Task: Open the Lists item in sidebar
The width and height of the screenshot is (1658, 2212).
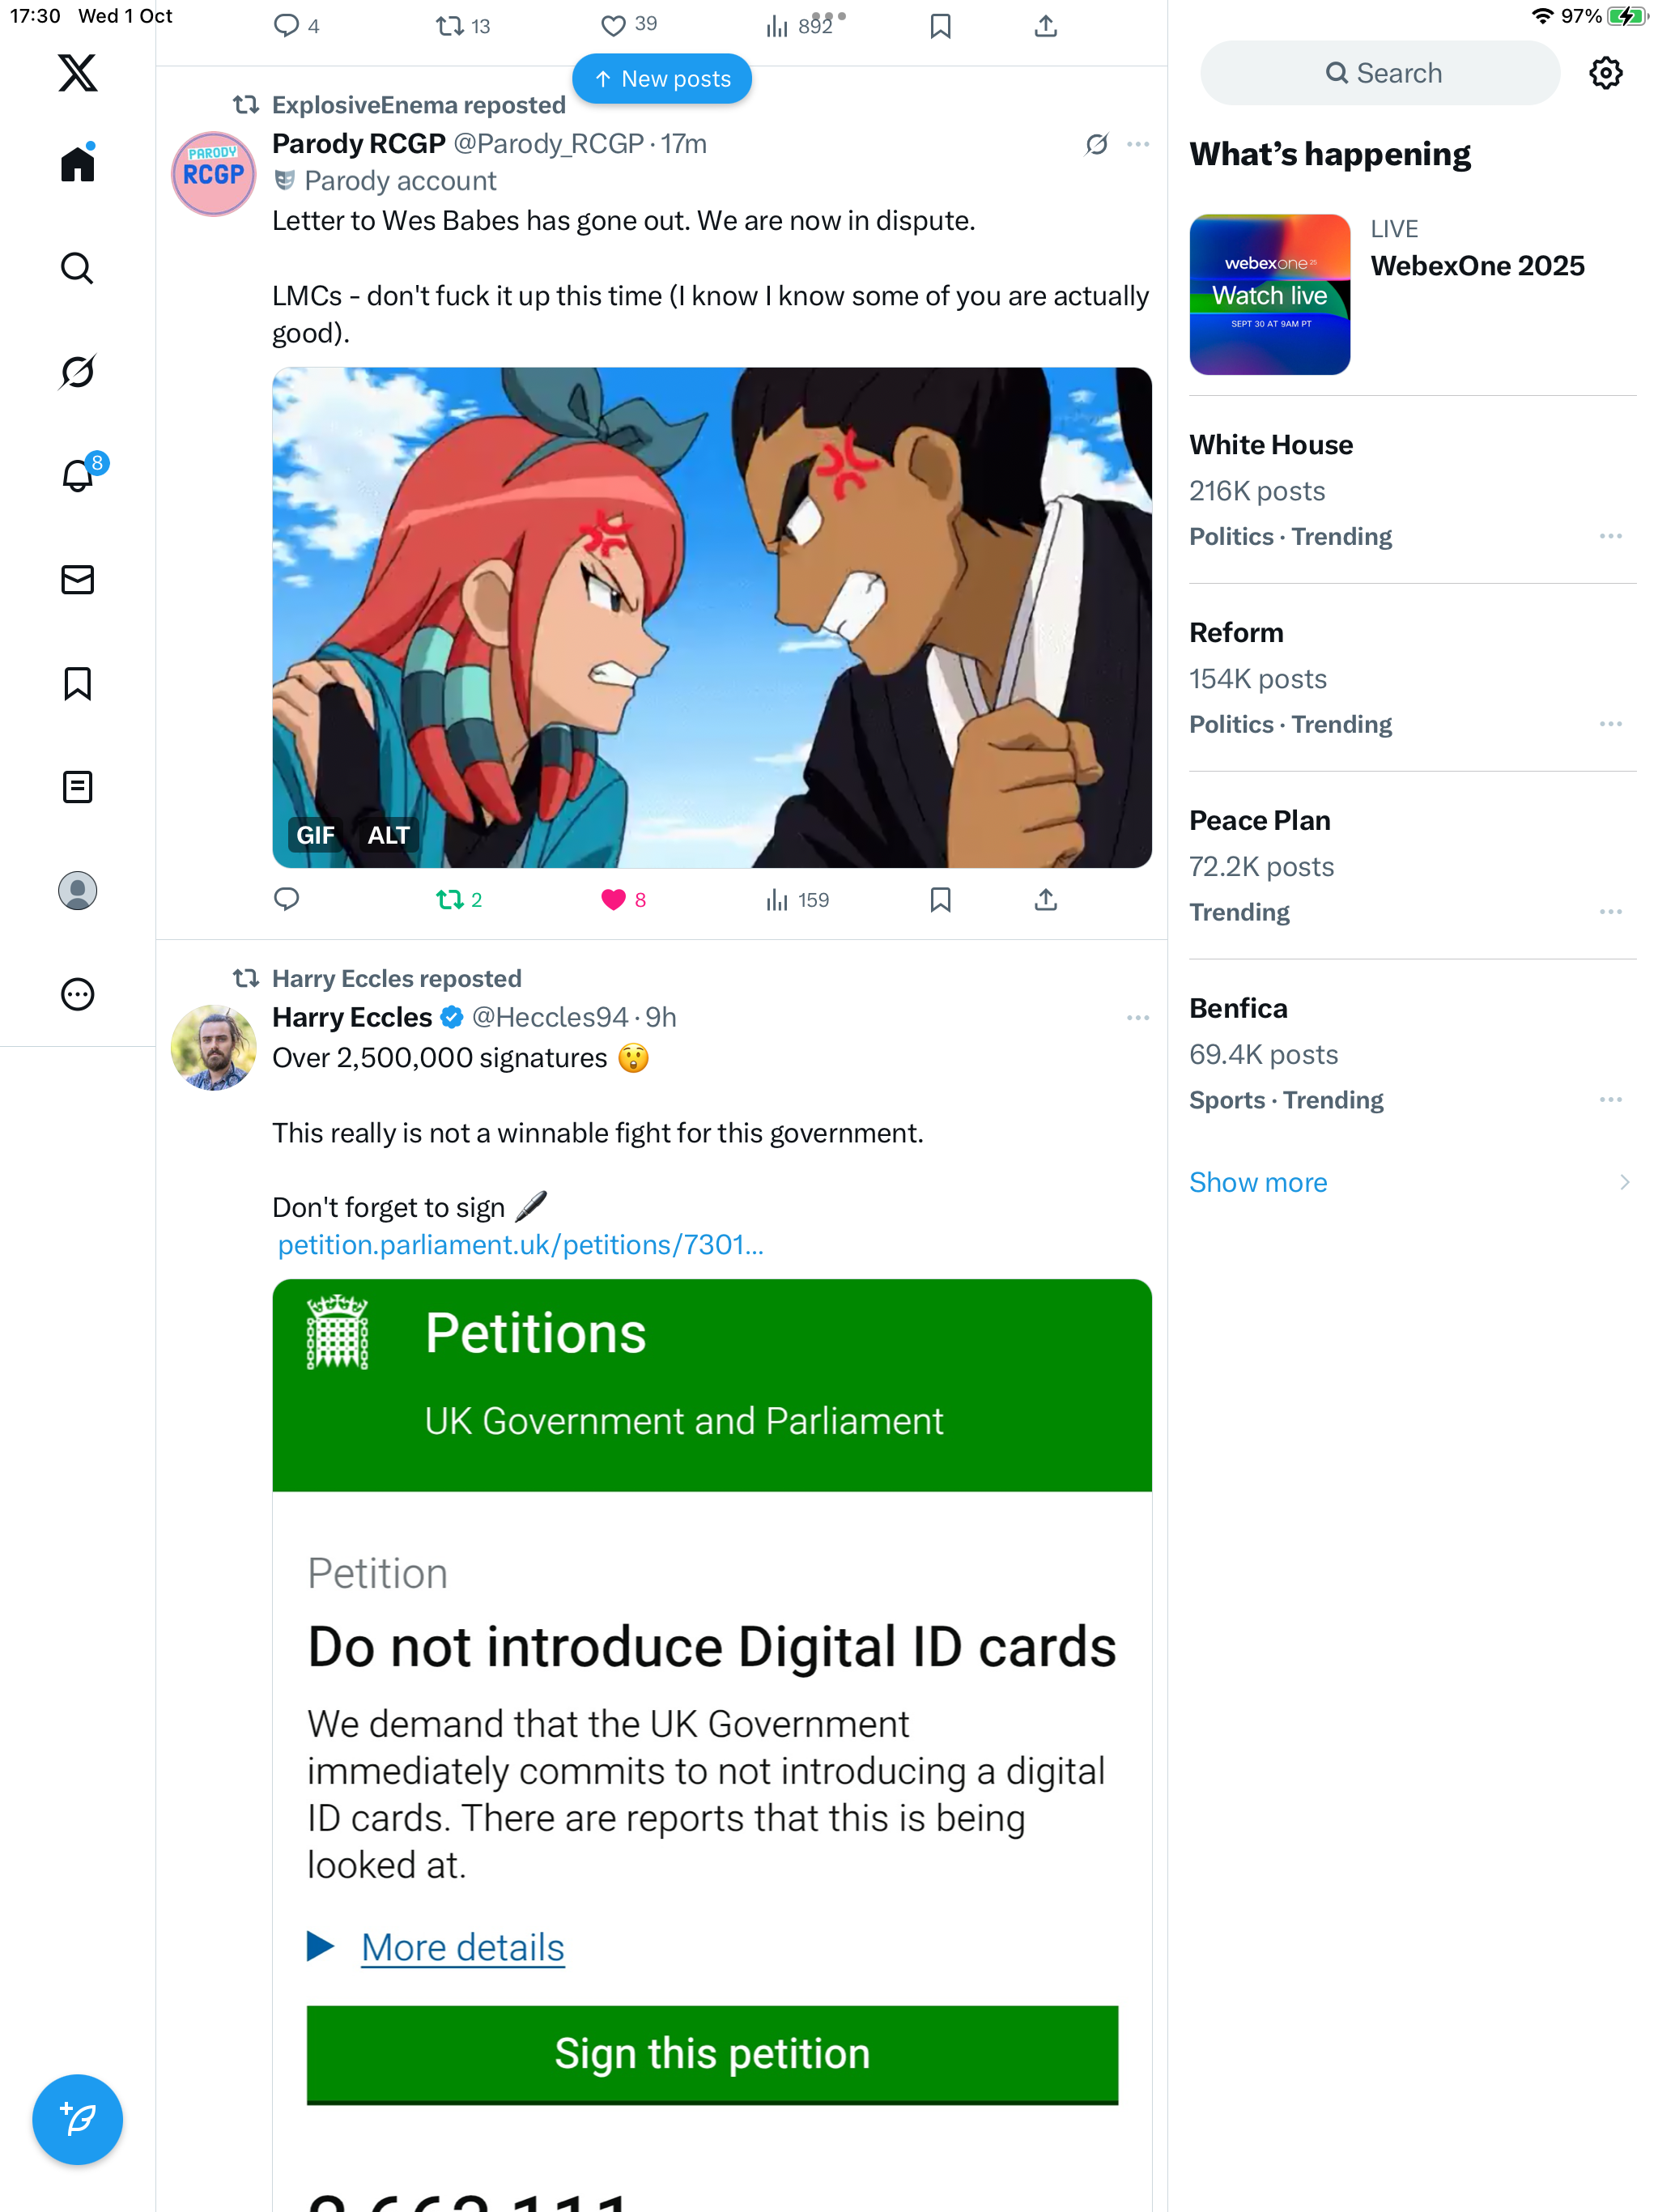Action: click(77, 788)
